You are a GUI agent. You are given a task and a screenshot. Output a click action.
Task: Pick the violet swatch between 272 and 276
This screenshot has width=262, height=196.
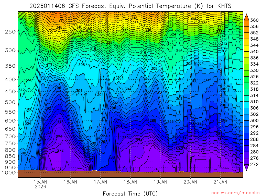tap(247, 161)
